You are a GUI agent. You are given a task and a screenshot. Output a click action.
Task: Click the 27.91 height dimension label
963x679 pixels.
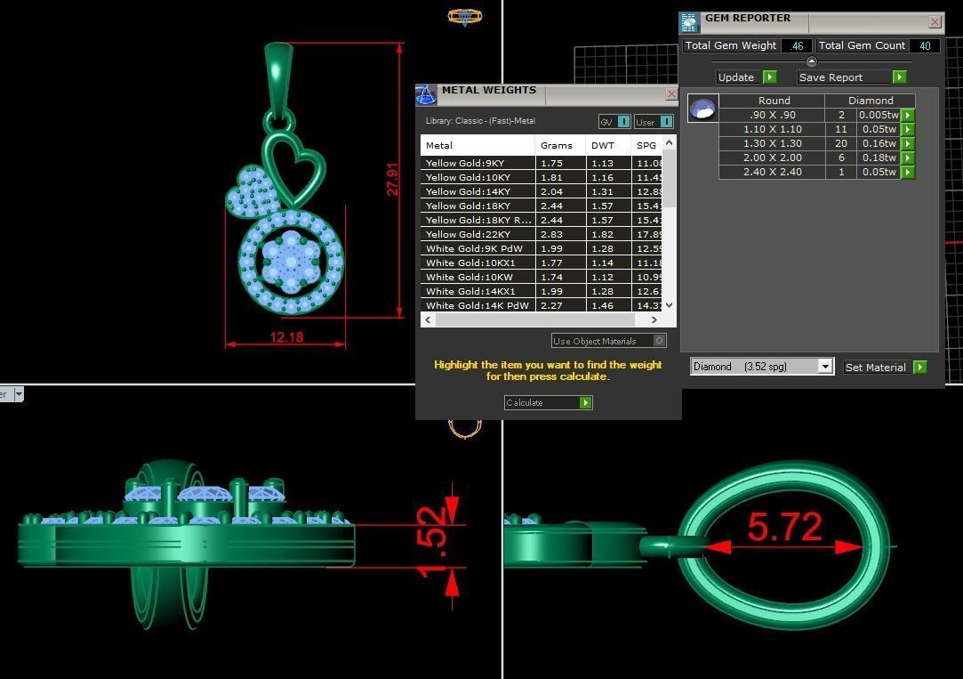click(x=392, y=179)
